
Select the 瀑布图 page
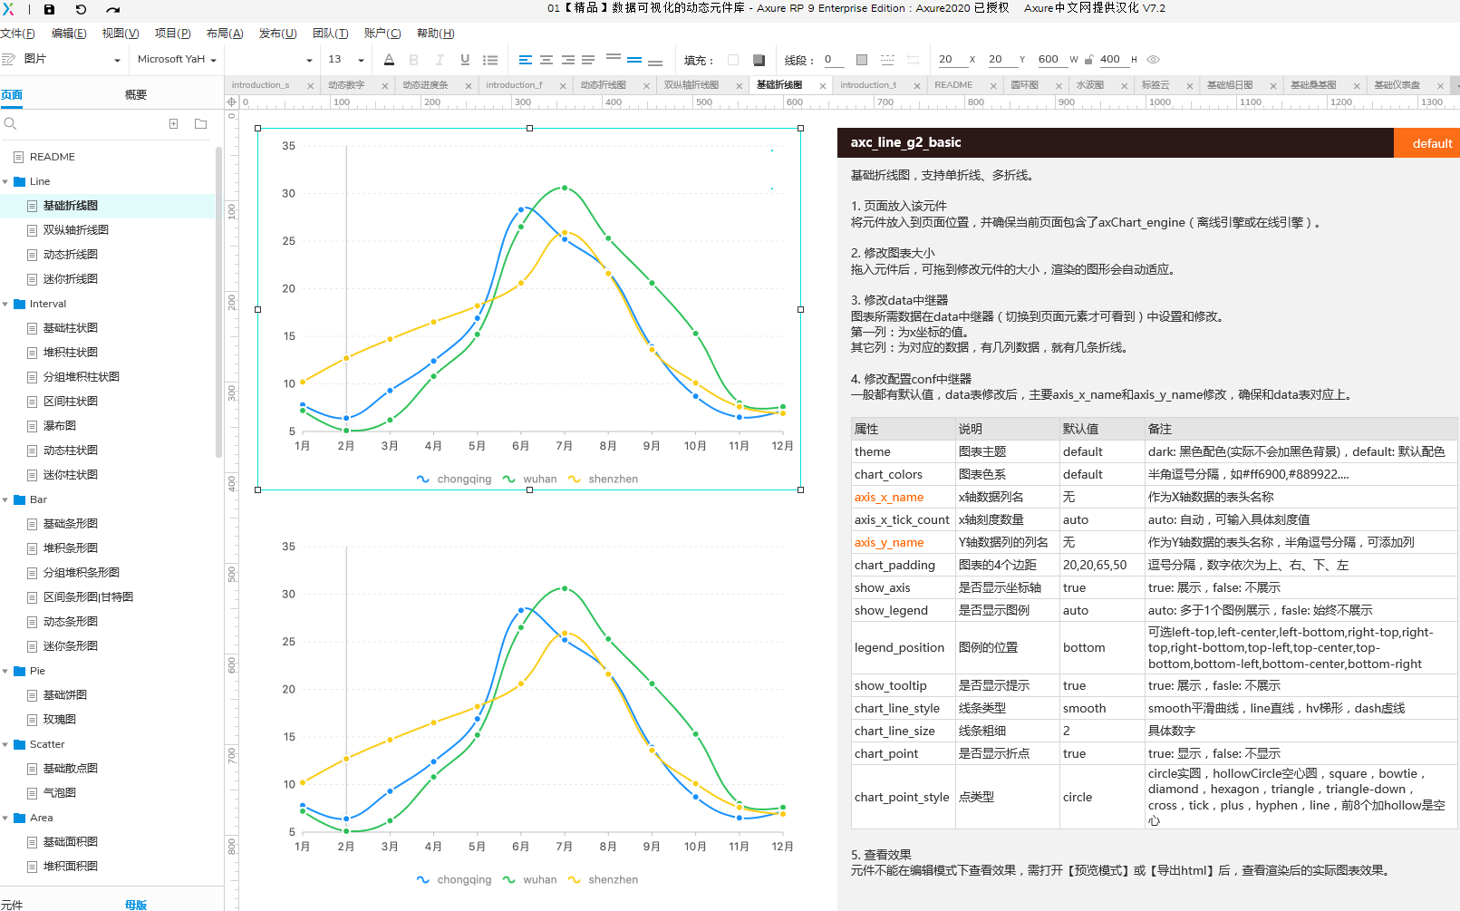tap(60, 426)
